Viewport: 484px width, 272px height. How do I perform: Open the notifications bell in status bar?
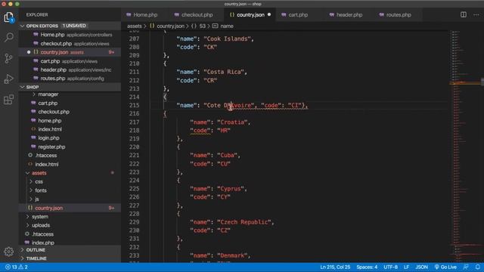477,267
